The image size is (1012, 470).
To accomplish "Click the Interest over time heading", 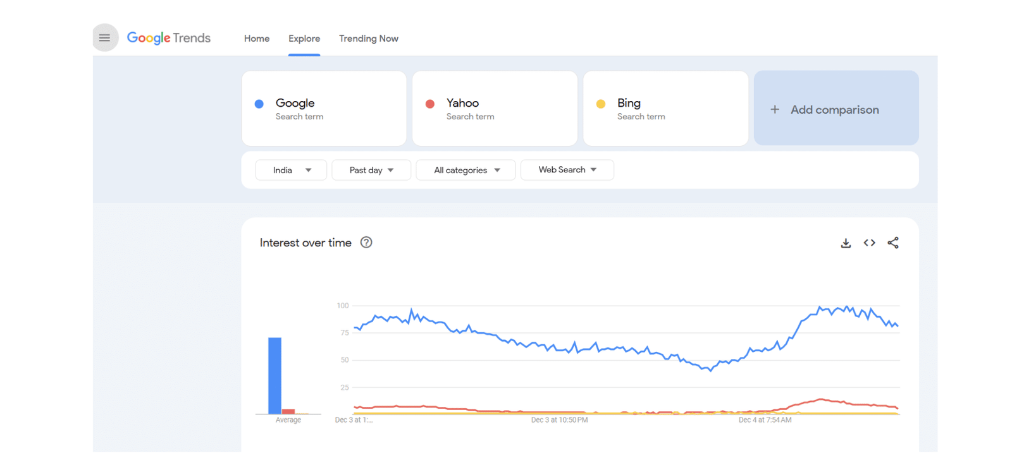I will (305, 243).
